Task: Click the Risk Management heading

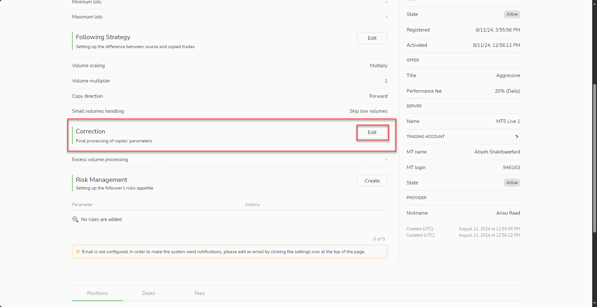Action: [101, 180]
